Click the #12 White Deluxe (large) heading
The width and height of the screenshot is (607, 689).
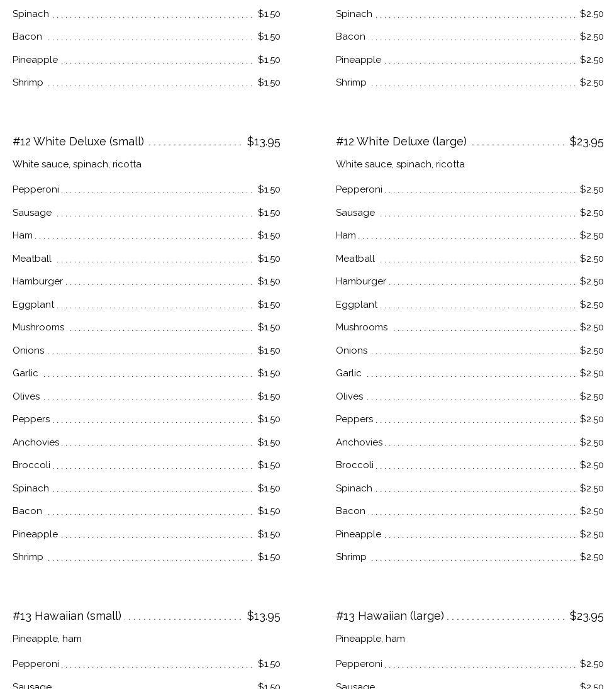point(401,142)
